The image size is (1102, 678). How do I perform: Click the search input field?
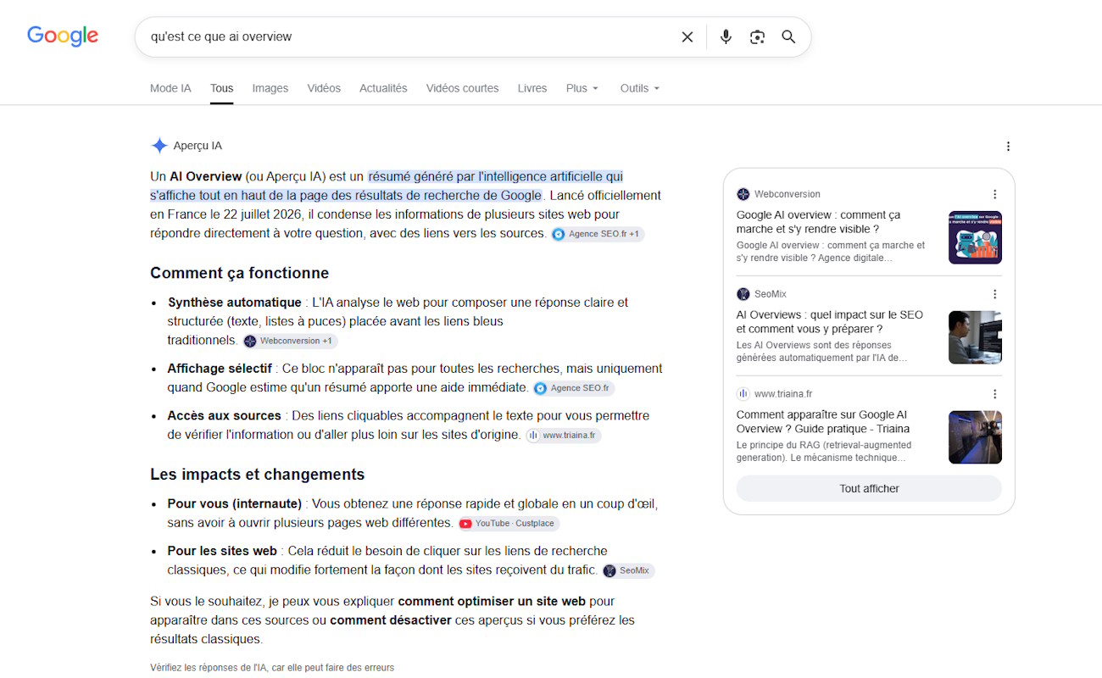coord(411,37)
